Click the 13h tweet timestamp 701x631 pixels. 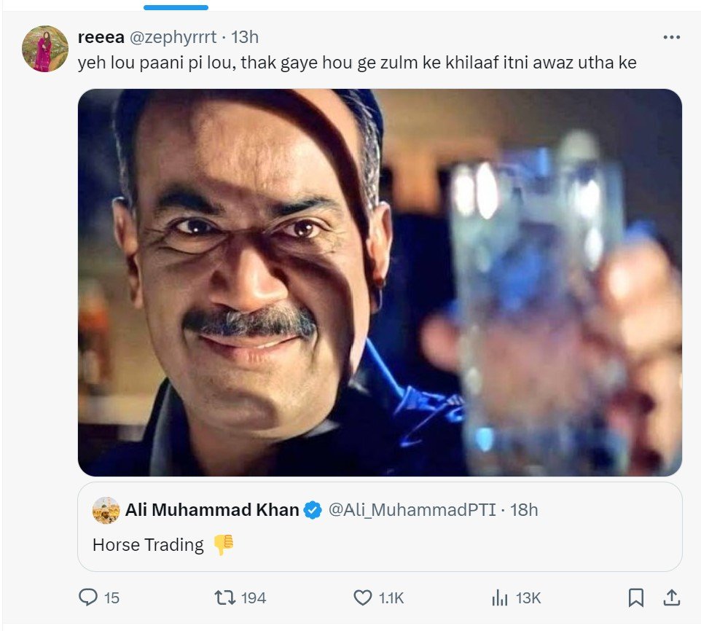pos(245,37)
